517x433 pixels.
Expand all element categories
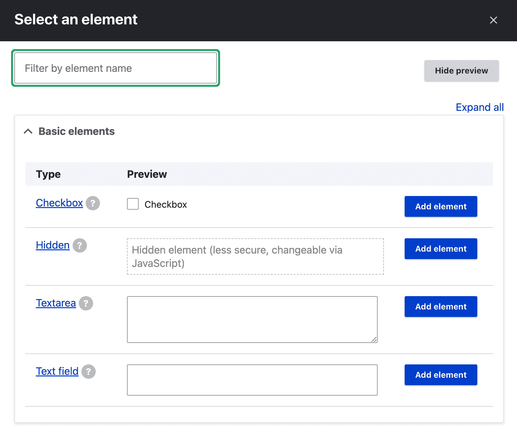tap(480, 107)
